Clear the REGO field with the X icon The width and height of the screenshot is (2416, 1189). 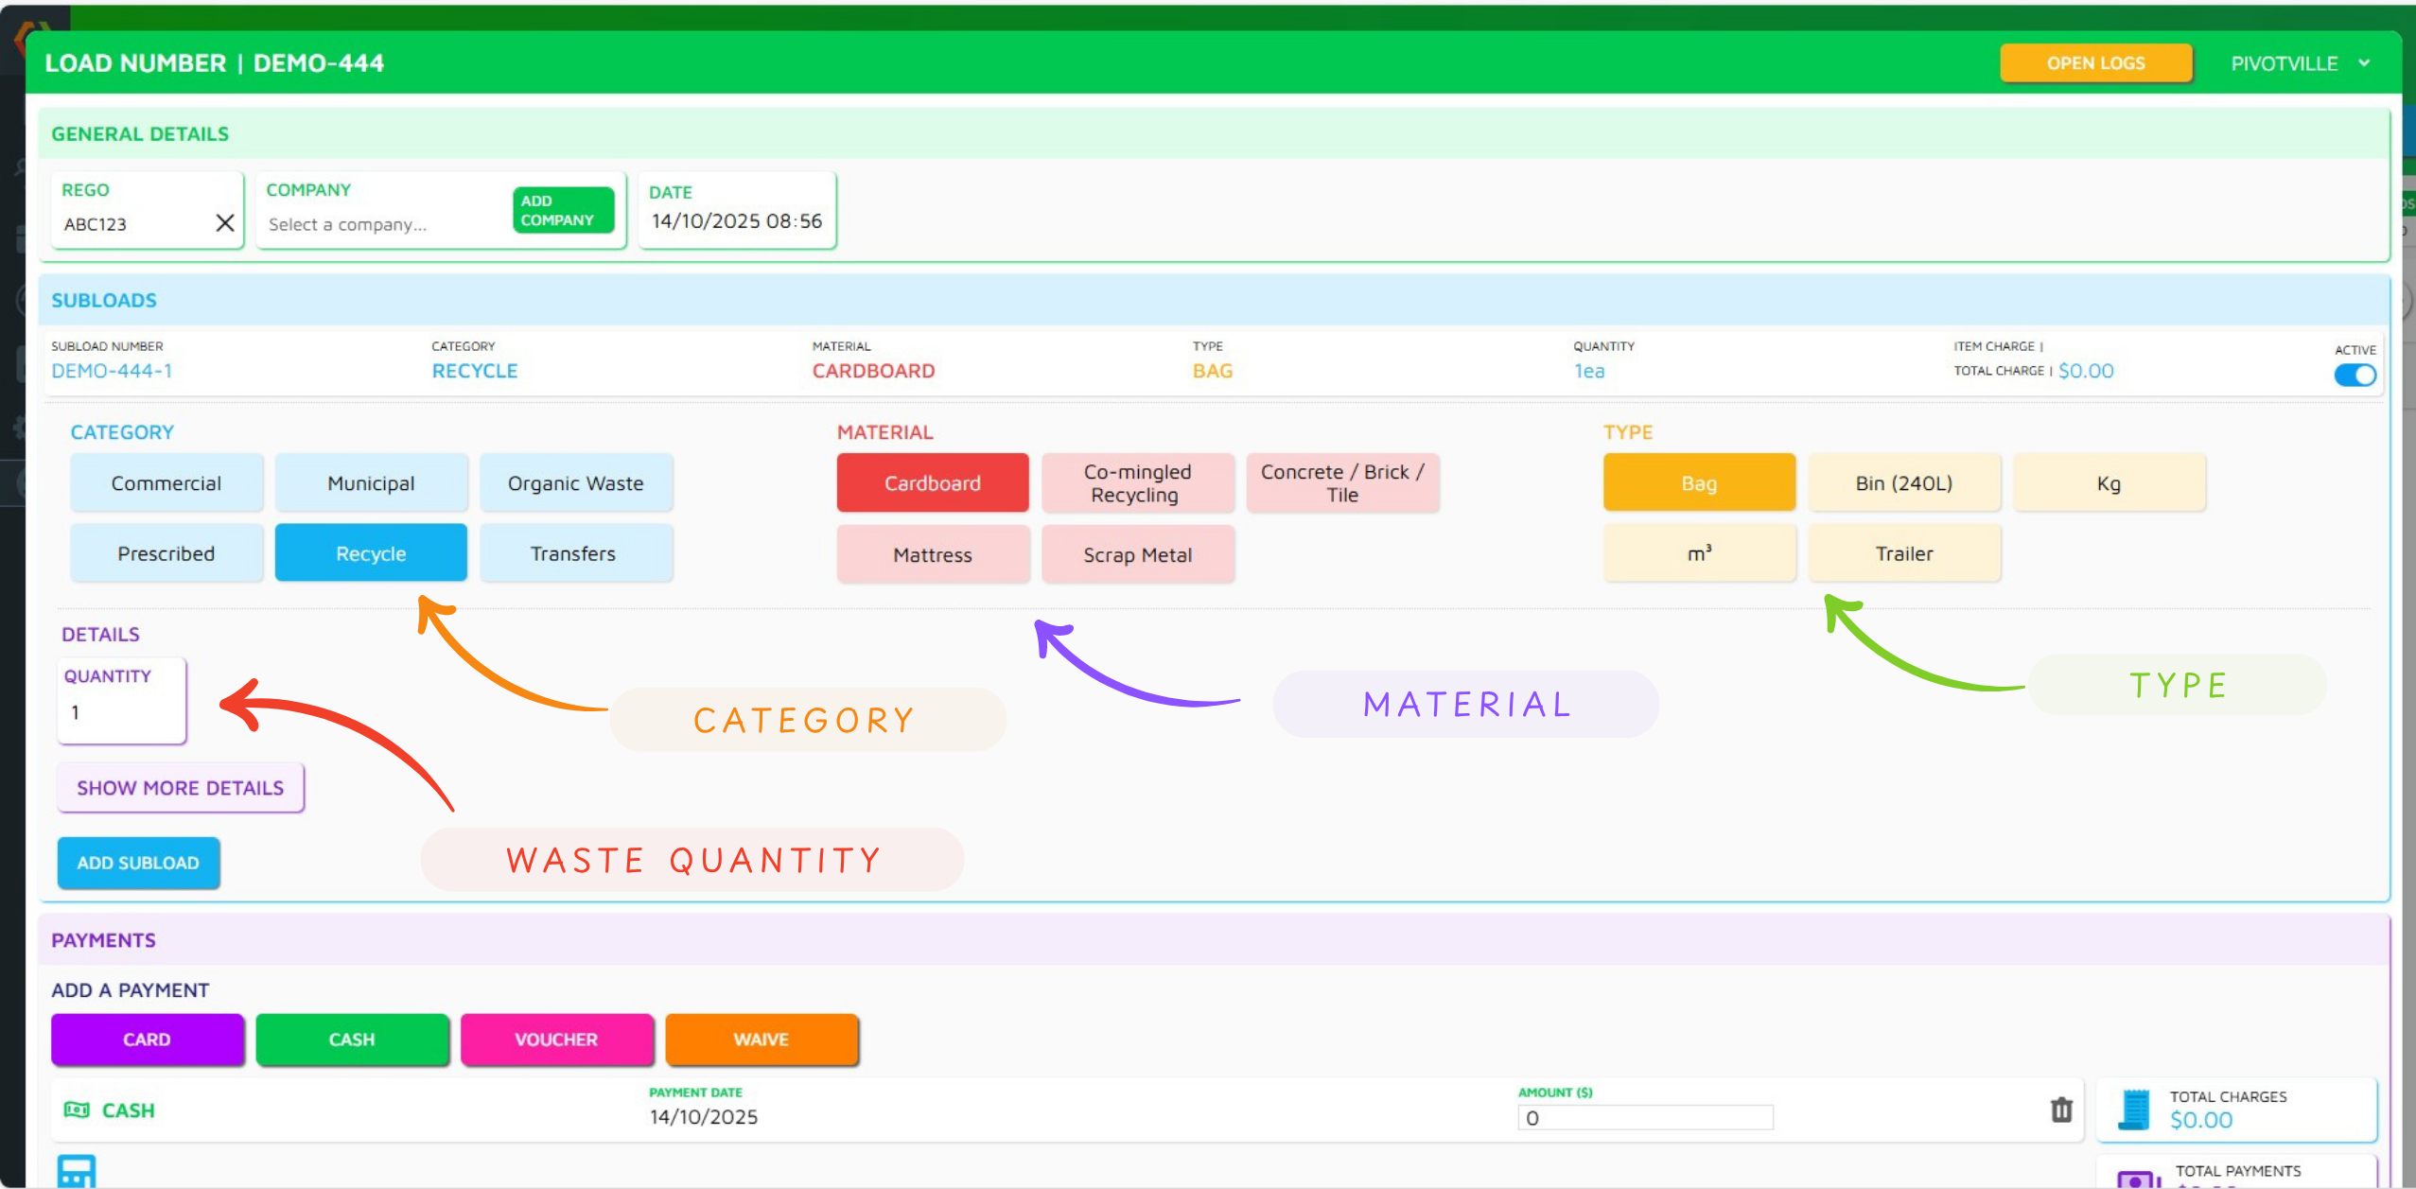[224, 223]
